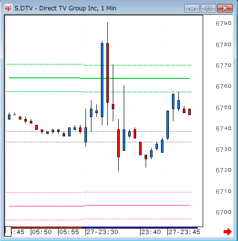Click the chart application icon in title bar
This screenshot has height=241, width=238.
(8, 8)
